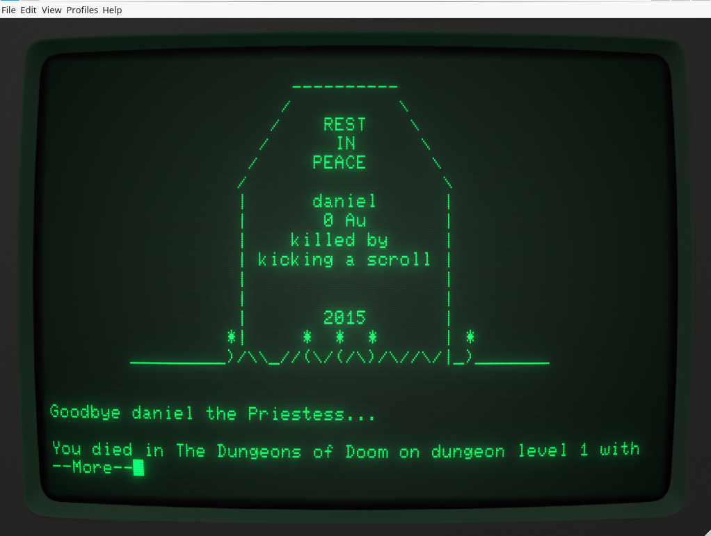Click 'REST' on the tombstone
Screen dimensions: 711x536
(x=344, y=125)
